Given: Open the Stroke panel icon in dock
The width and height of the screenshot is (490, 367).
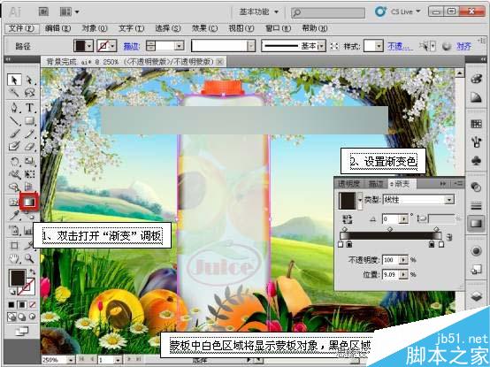Looking at the screenshot, I should coord(476,205).
